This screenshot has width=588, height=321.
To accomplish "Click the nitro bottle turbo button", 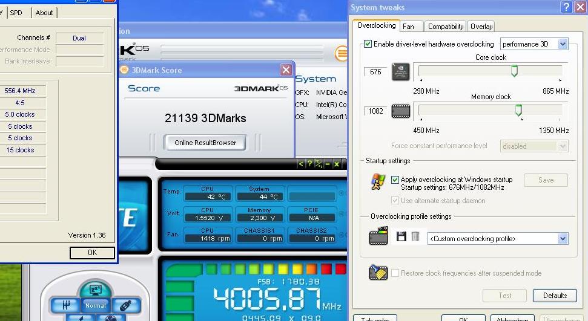I will click(126, 305).
